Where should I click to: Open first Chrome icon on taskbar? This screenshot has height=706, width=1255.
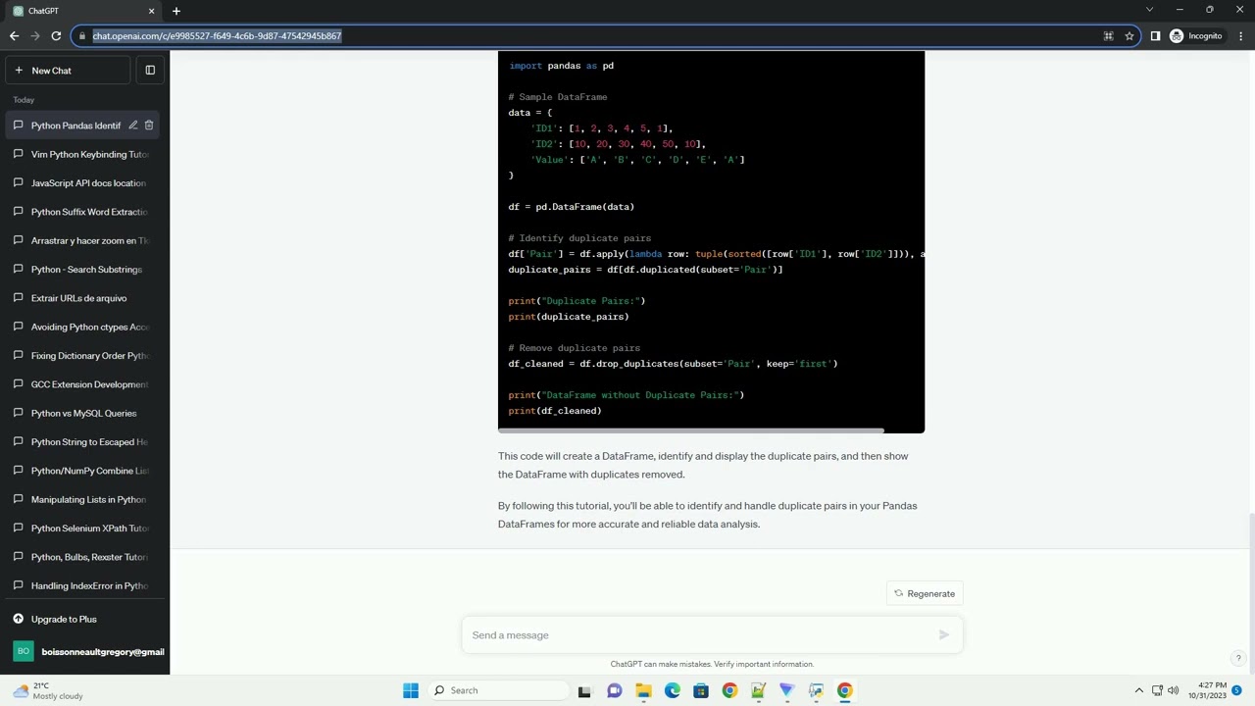pyautogui.click(x=729, y=690)
